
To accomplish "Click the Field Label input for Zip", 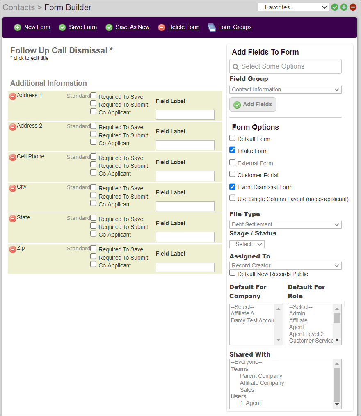I will pyautogui.click(x=185, y=267).
